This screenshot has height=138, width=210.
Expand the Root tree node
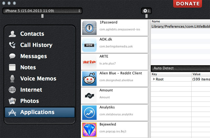154,79
